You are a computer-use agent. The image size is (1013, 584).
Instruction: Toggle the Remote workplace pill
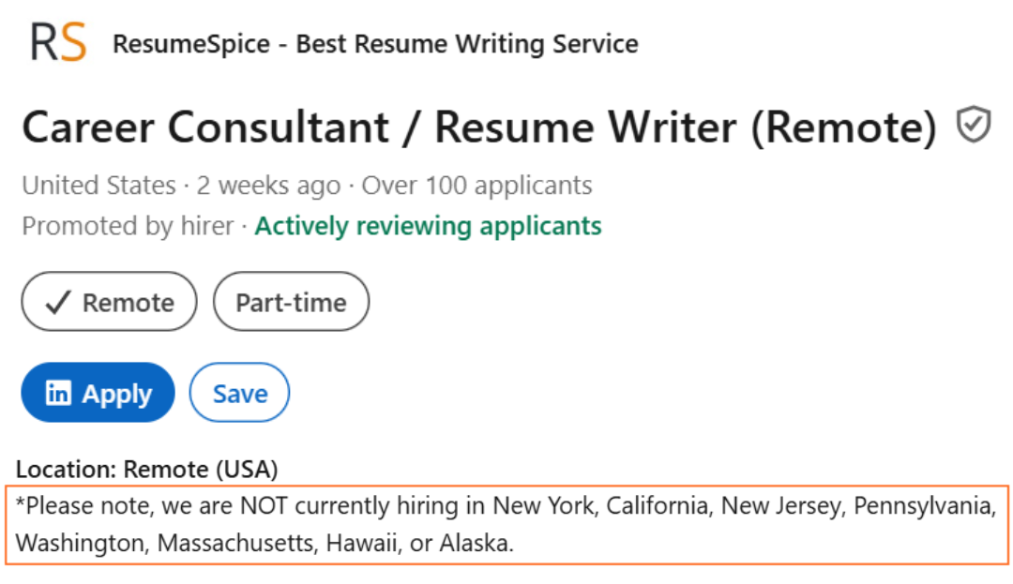(x=109, y=302)
